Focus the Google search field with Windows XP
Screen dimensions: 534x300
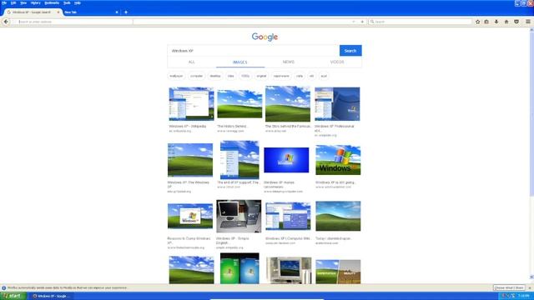pyautogui.click(x=254, y=51)
